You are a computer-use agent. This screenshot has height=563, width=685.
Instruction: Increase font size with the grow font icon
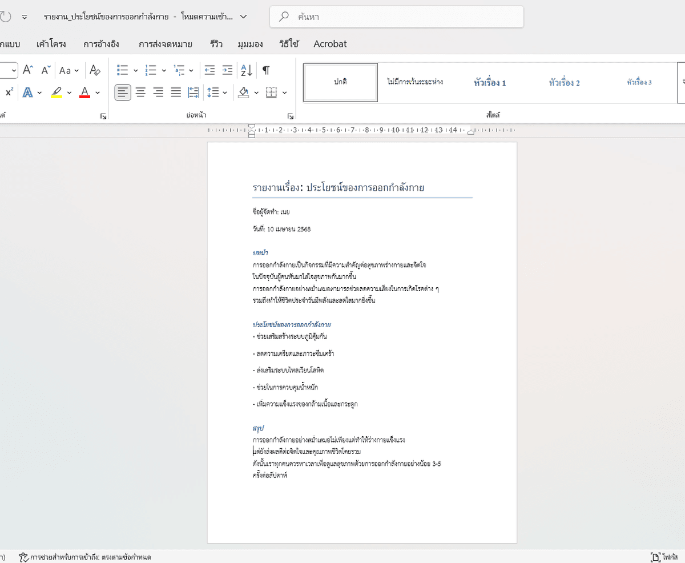tap(29, 70)
